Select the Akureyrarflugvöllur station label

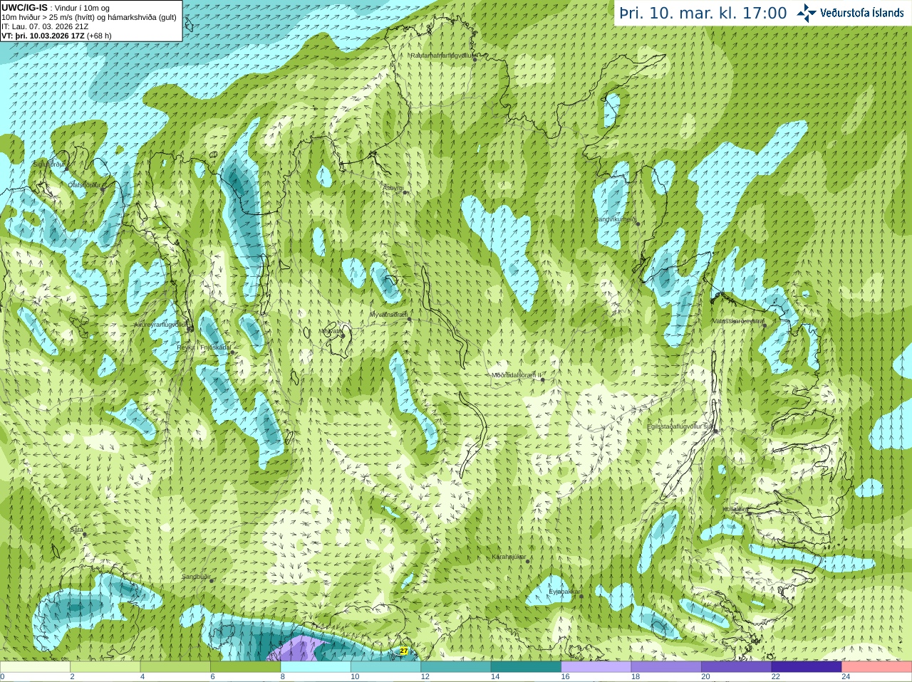tap(161, 325)
